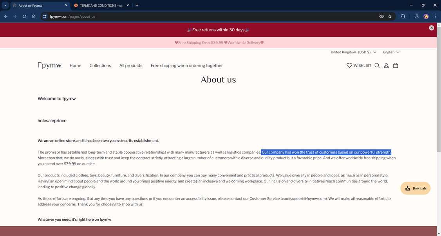The height and width of the screenshot is (236, 441).
Task: Click the Chrome profile avatar icon
Action: pyautogui.click(x=426, y=16)
